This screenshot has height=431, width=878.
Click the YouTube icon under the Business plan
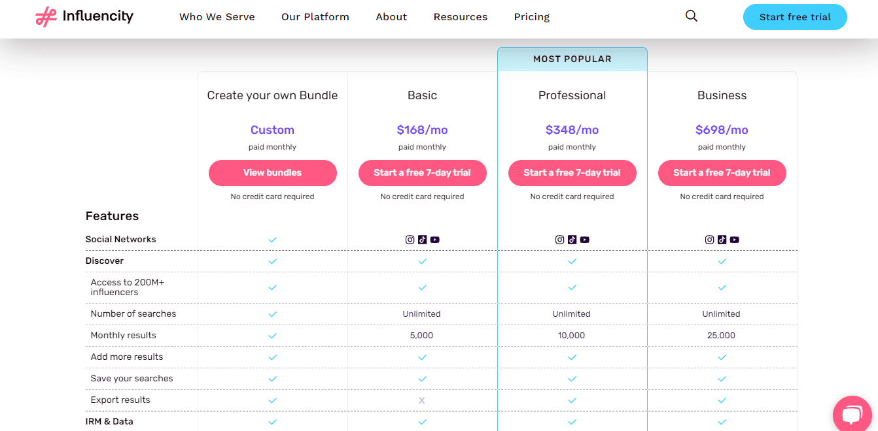point(734,240)
